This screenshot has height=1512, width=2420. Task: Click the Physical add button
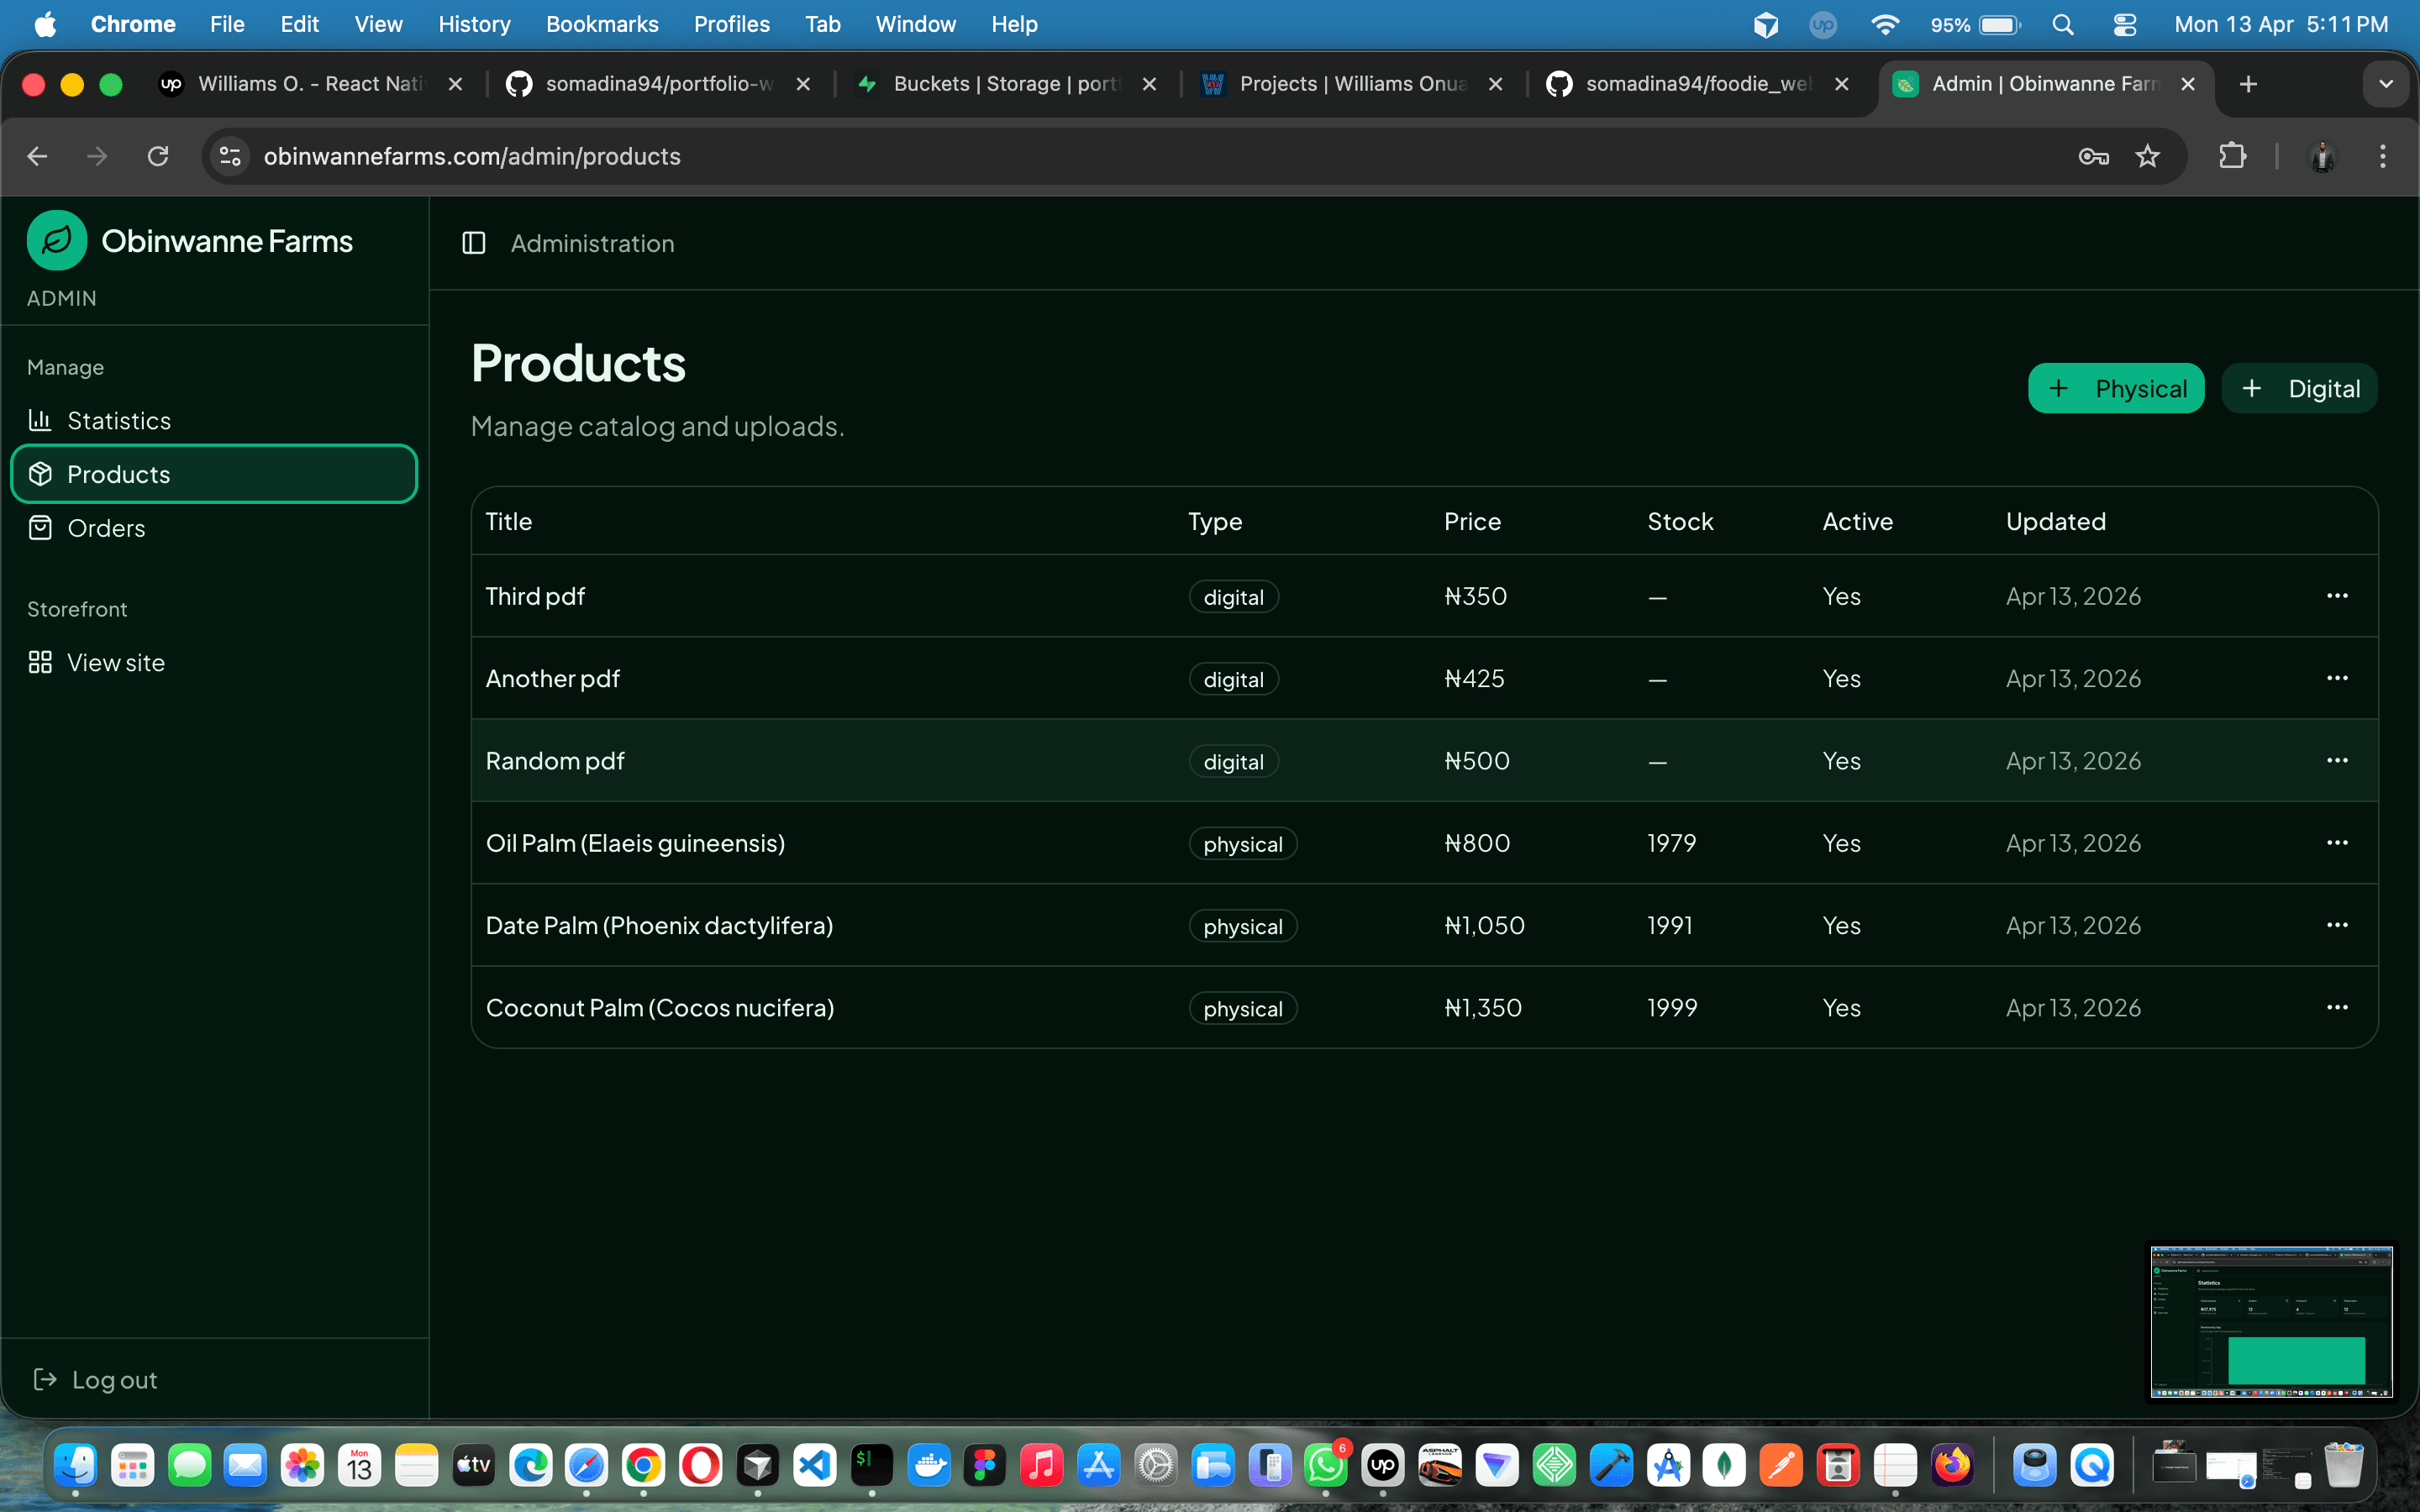[2116, 388]
